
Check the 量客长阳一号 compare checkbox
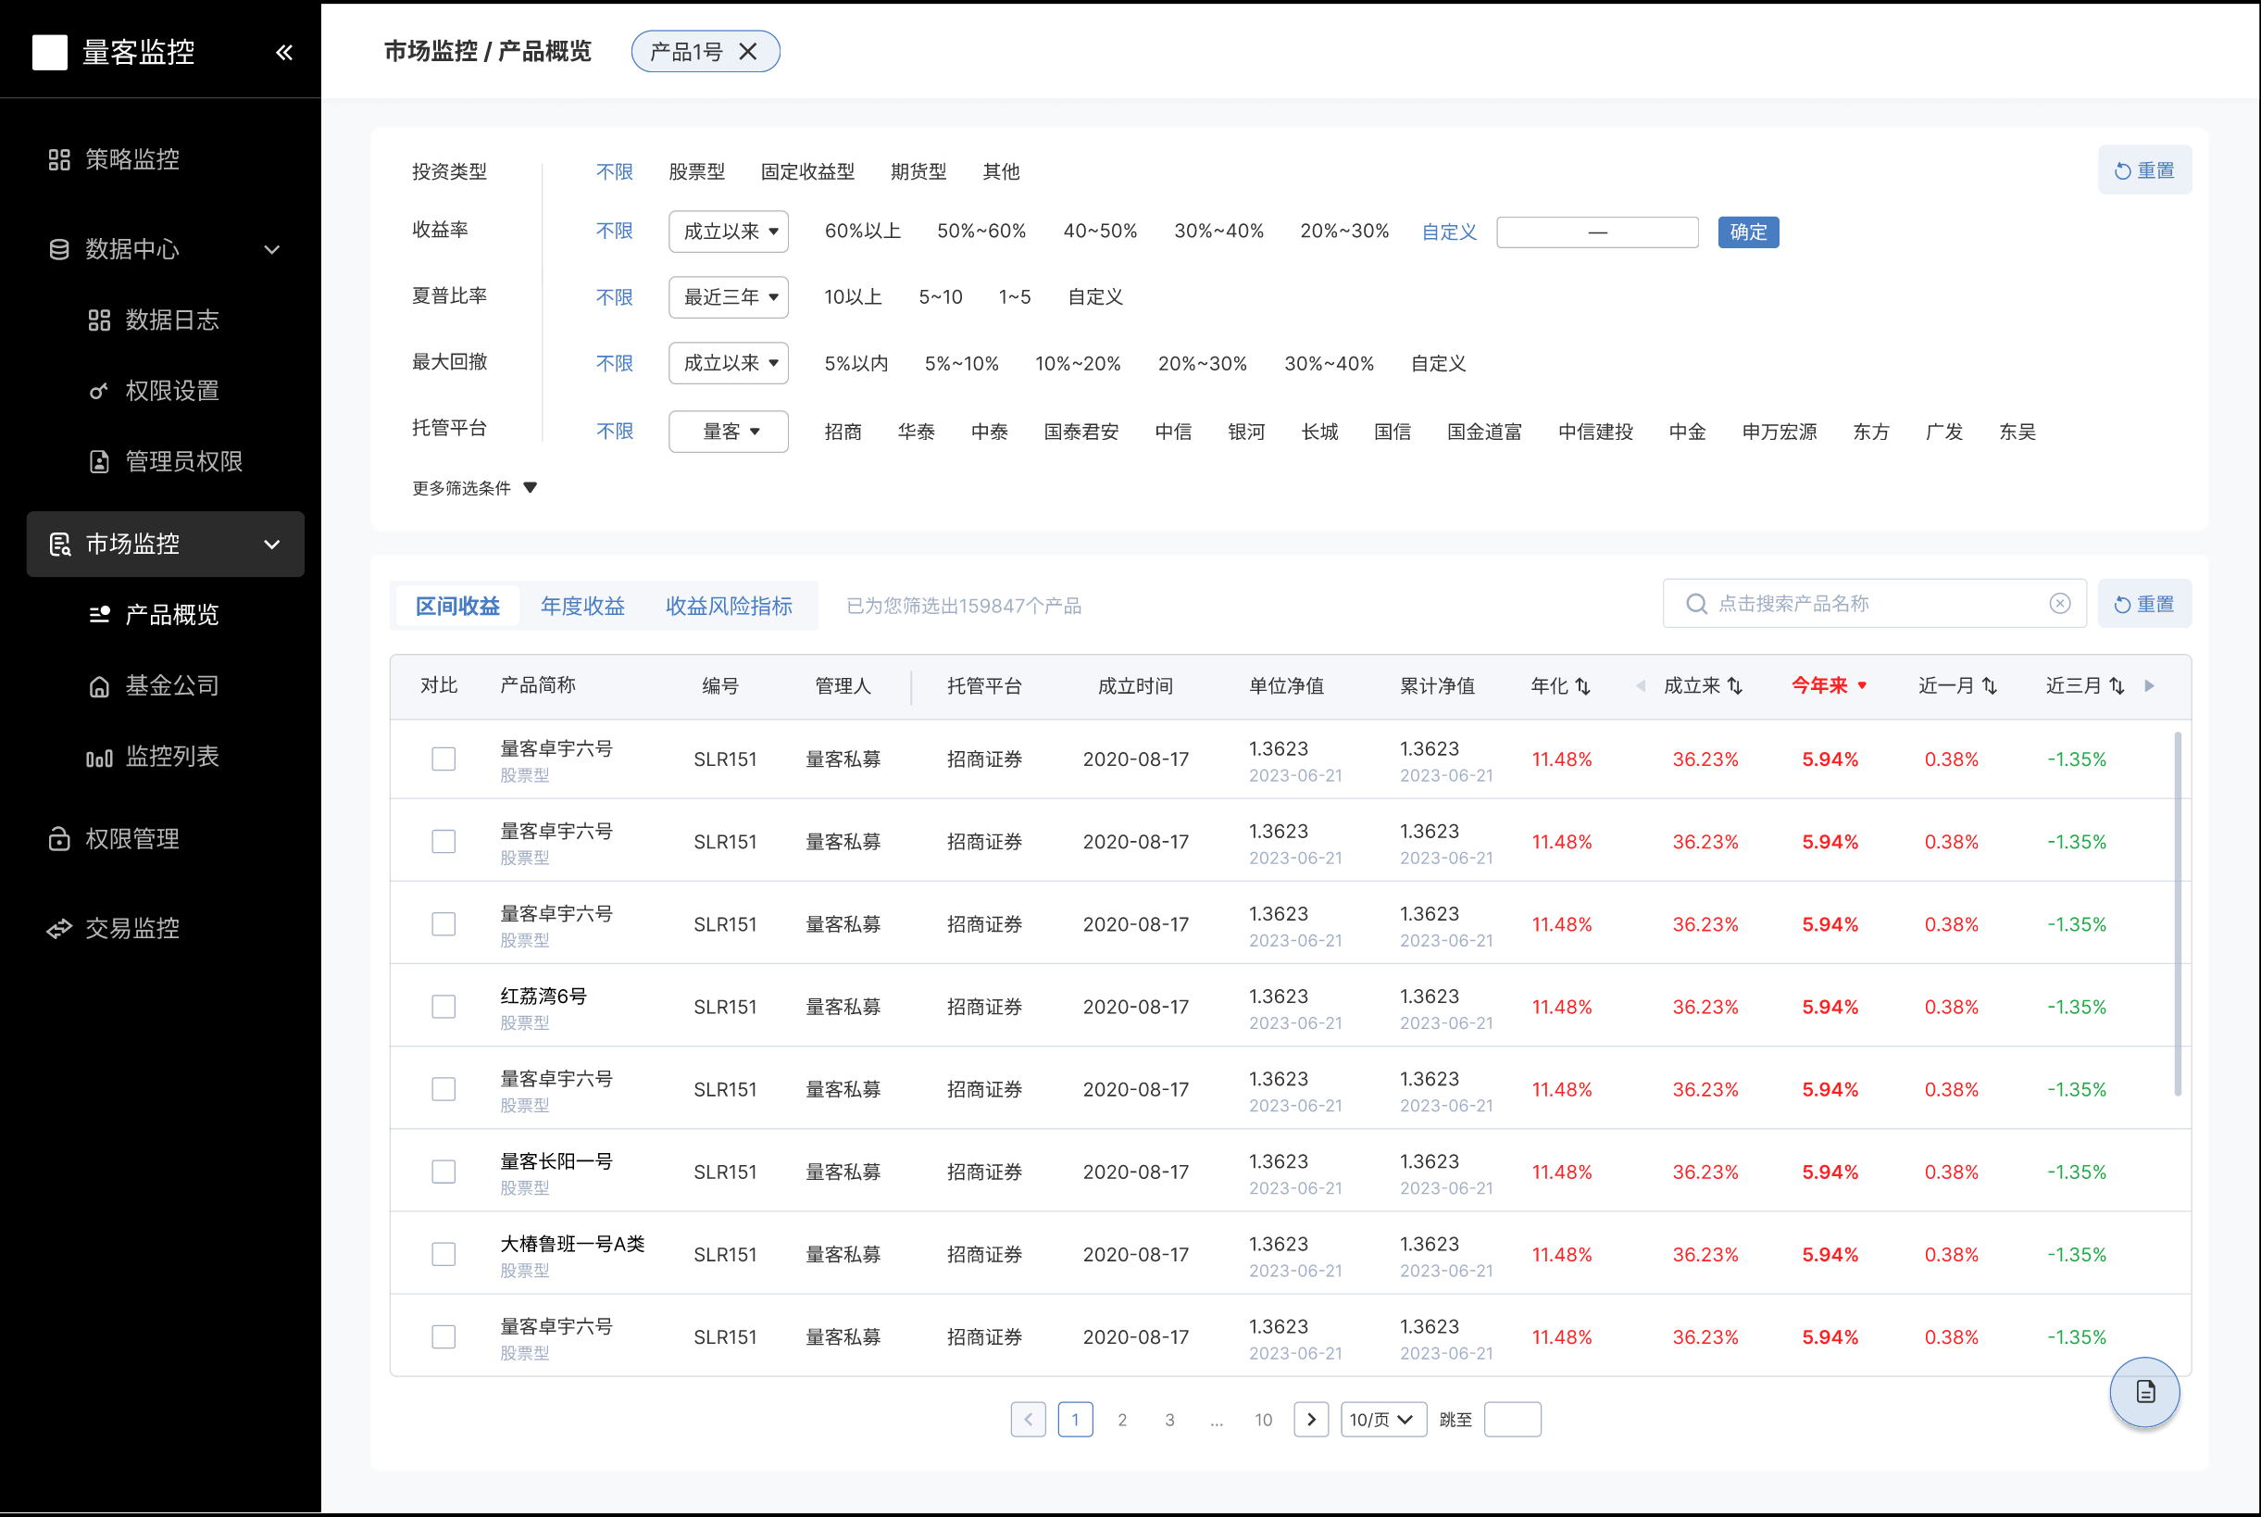(x=443, y=1172)
